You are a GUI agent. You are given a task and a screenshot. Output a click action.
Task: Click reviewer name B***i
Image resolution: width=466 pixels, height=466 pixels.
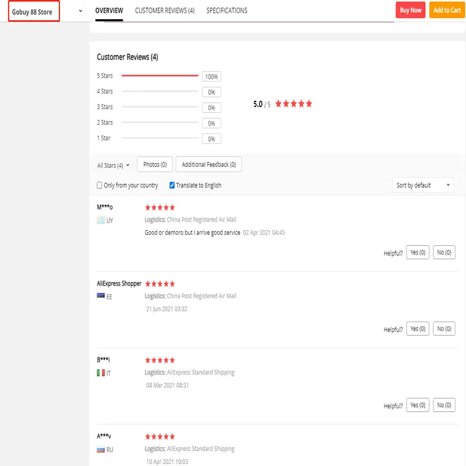[103, 359]
